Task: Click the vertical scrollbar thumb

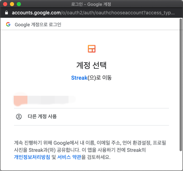Action: click(x=181, y=85)
